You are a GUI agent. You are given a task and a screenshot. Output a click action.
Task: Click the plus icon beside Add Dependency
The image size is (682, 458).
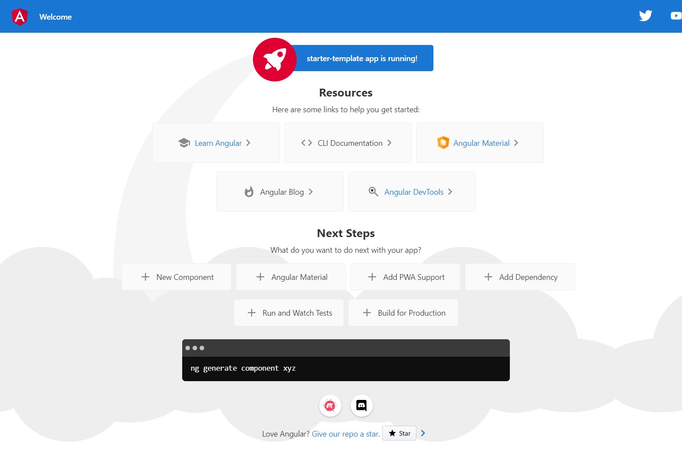coord(488,277)
